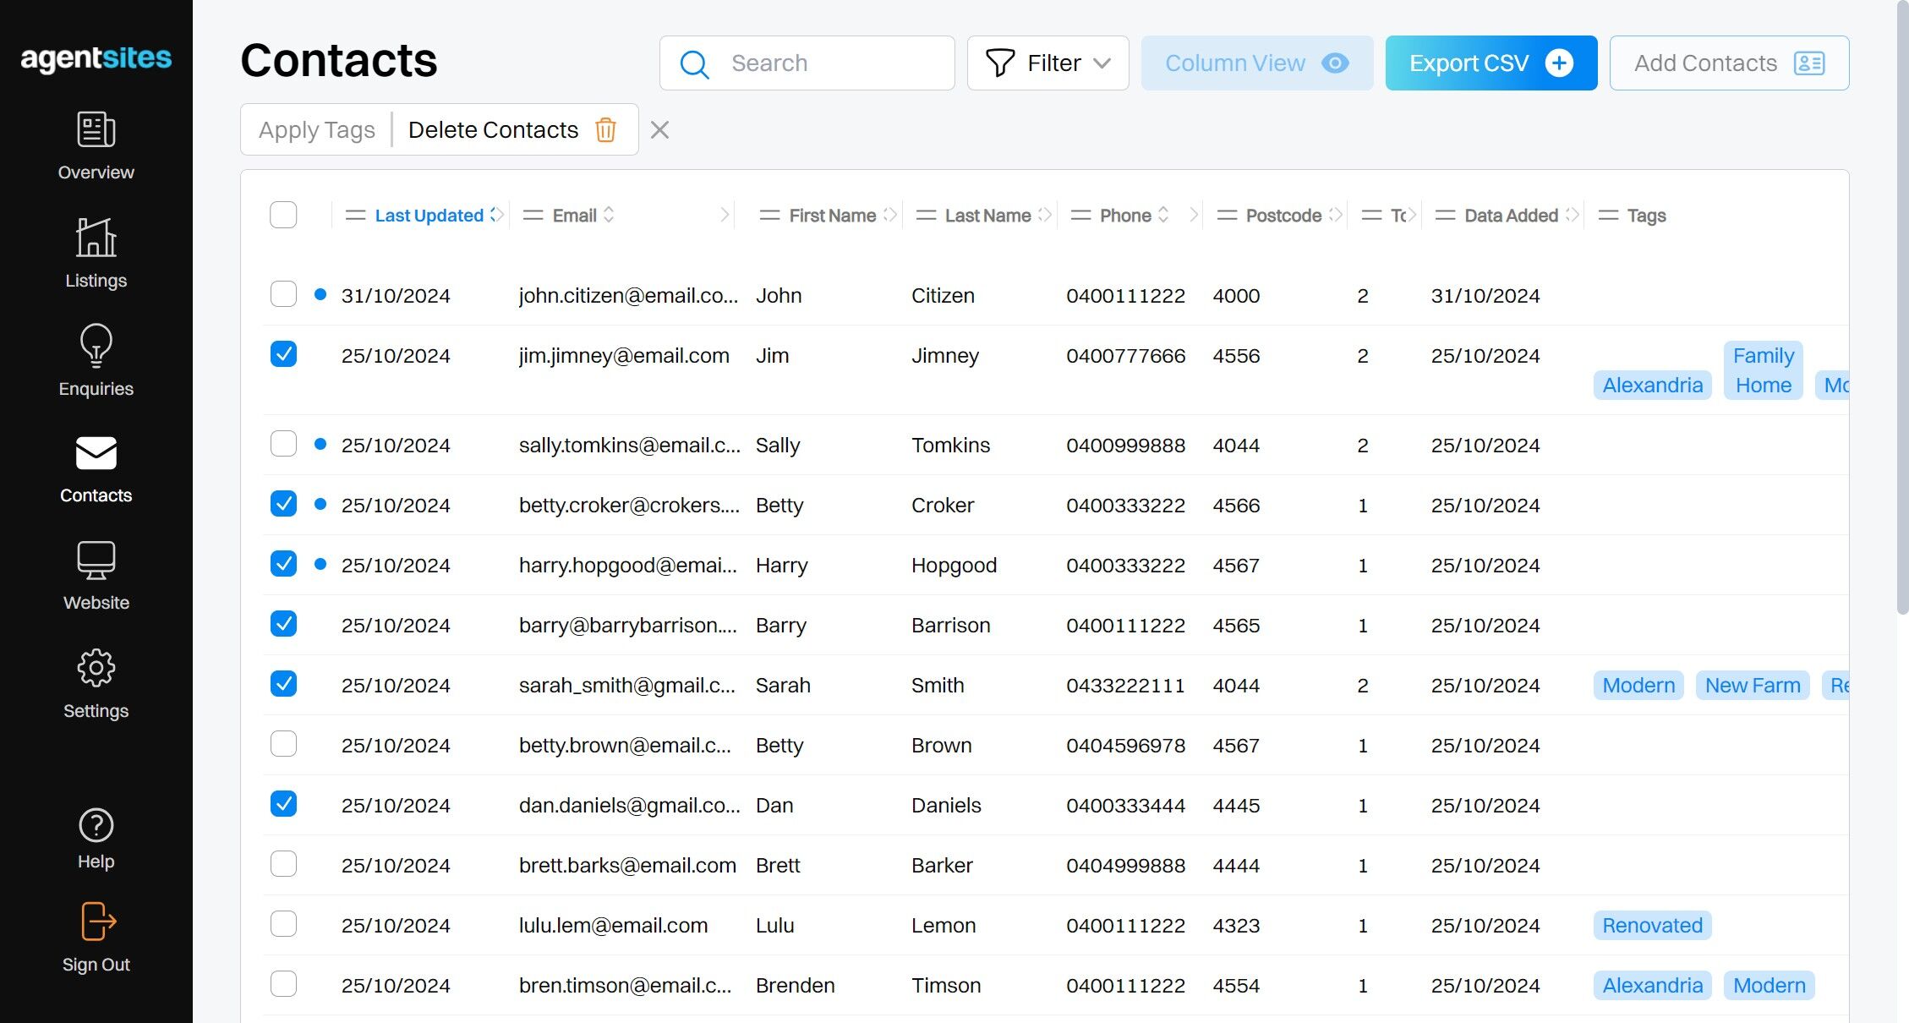1909x1023 pixels.
Task: Go to the Listings building icon
Action: (x=96, y=238)
